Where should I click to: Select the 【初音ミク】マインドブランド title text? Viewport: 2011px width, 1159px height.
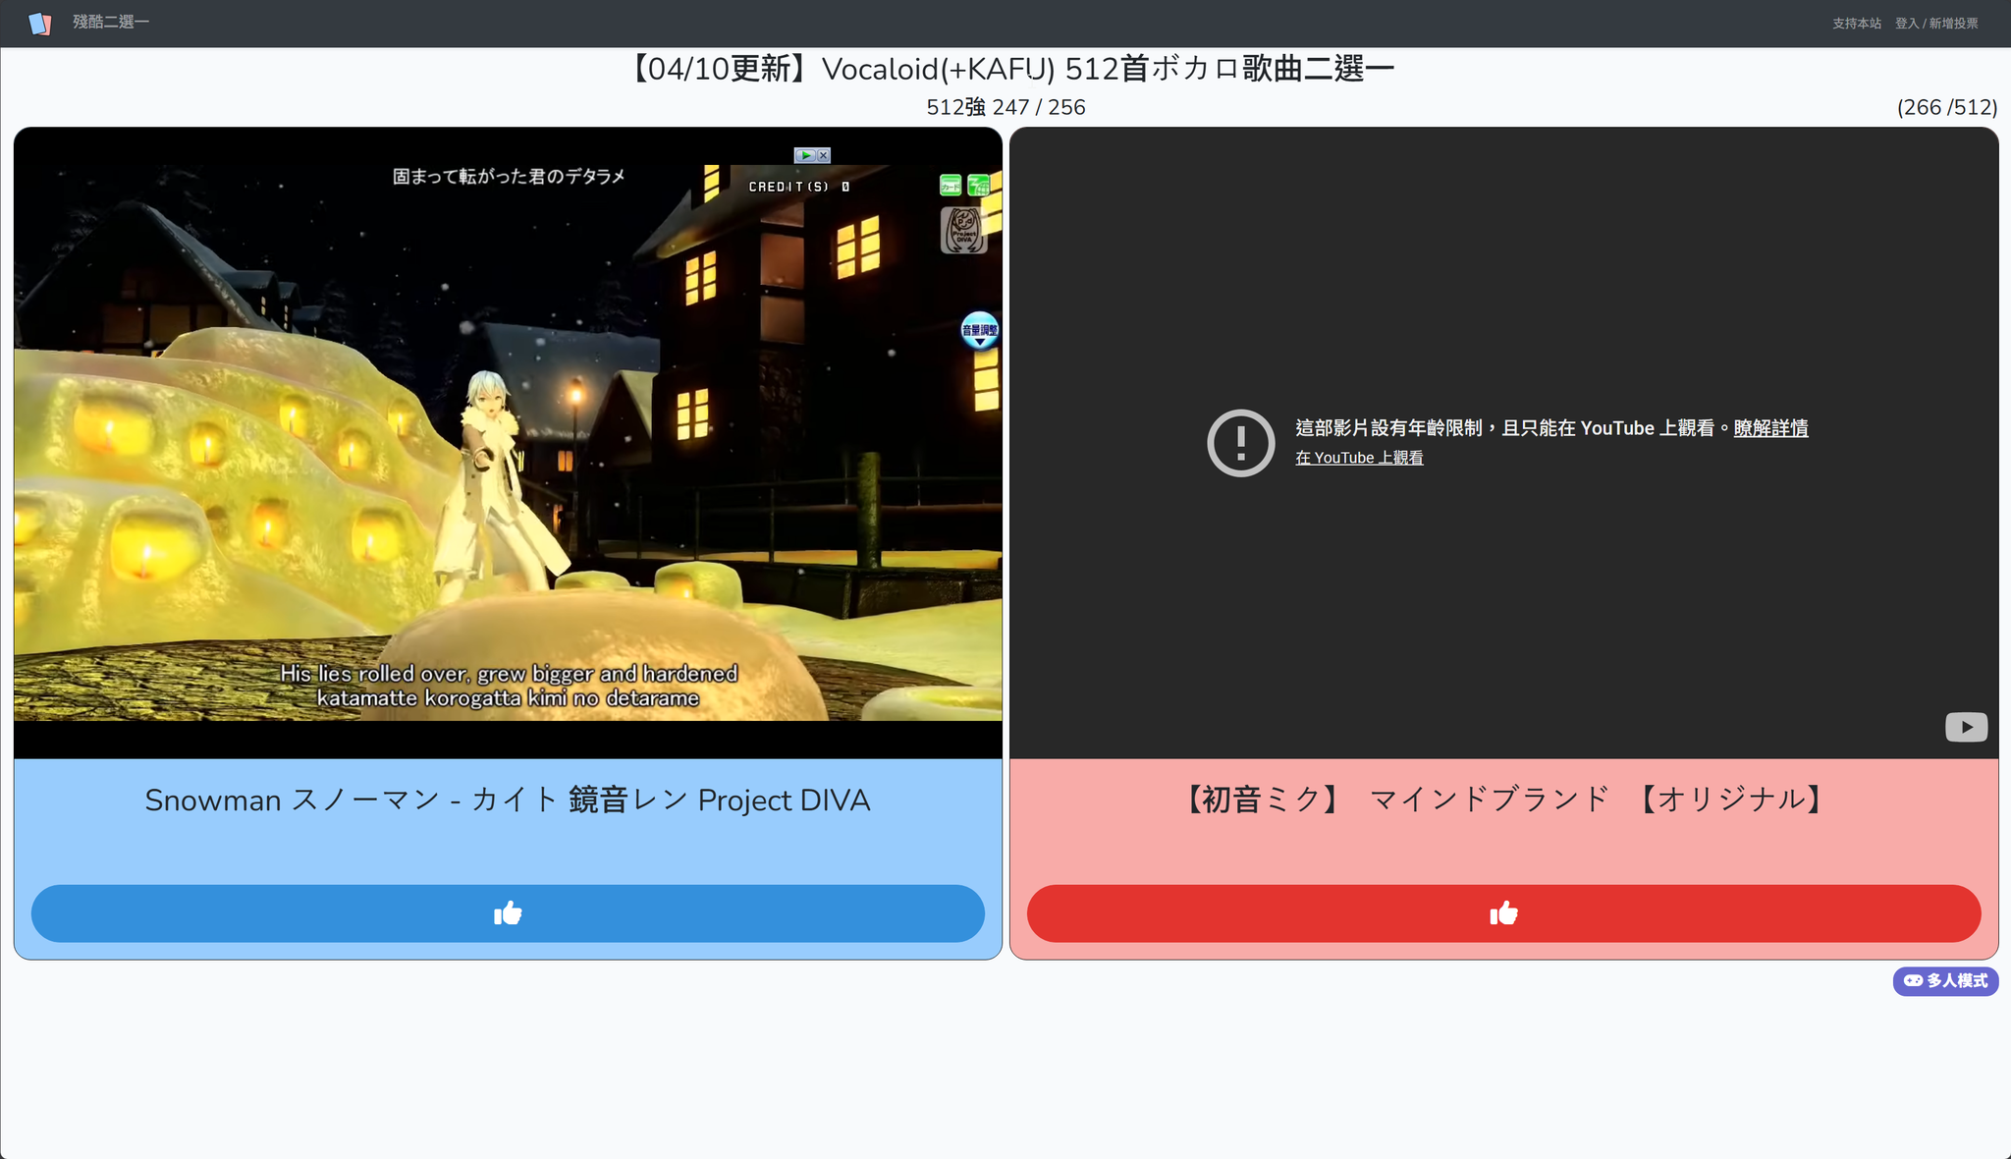click(x=1503, y=800)
